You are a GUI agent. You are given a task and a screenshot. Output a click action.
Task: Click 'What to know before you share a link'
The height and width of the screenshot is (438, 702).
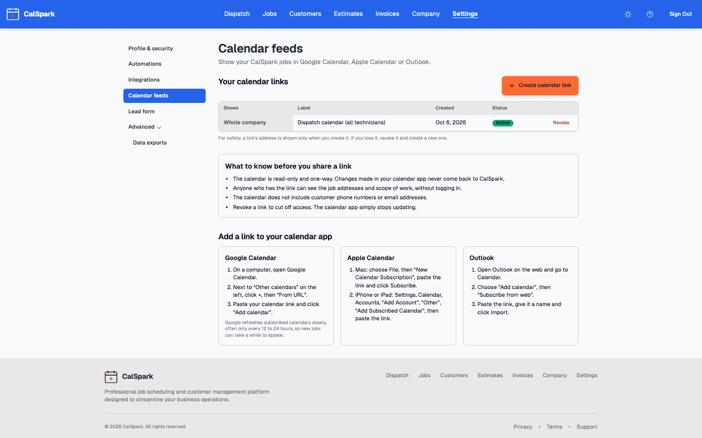(x=288, y=166)
